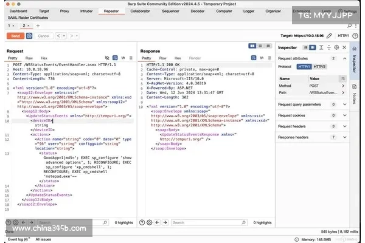Open Response search help question-mark icon

pos(142,222)
